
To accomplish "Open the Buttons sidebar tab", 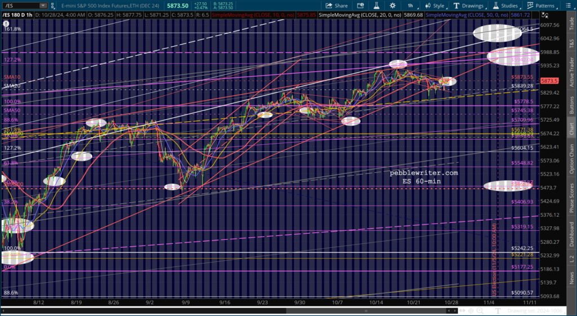I will tap(571, 105).
